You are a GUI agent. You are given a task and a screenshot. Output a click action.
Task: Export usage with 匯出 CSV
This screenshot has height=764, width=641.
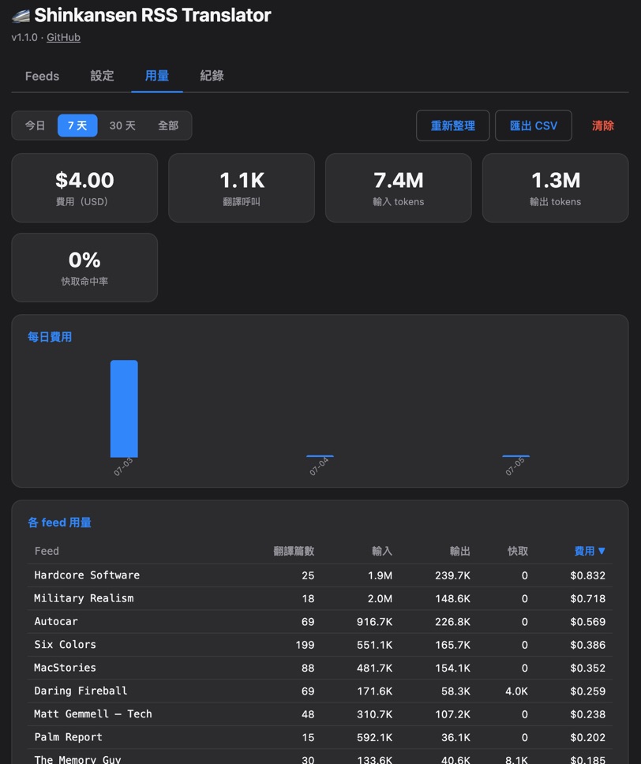pos(534,125)
